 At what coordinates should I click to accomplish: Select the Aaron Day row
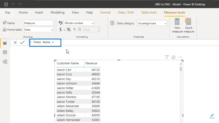click(x=78, y=79)
